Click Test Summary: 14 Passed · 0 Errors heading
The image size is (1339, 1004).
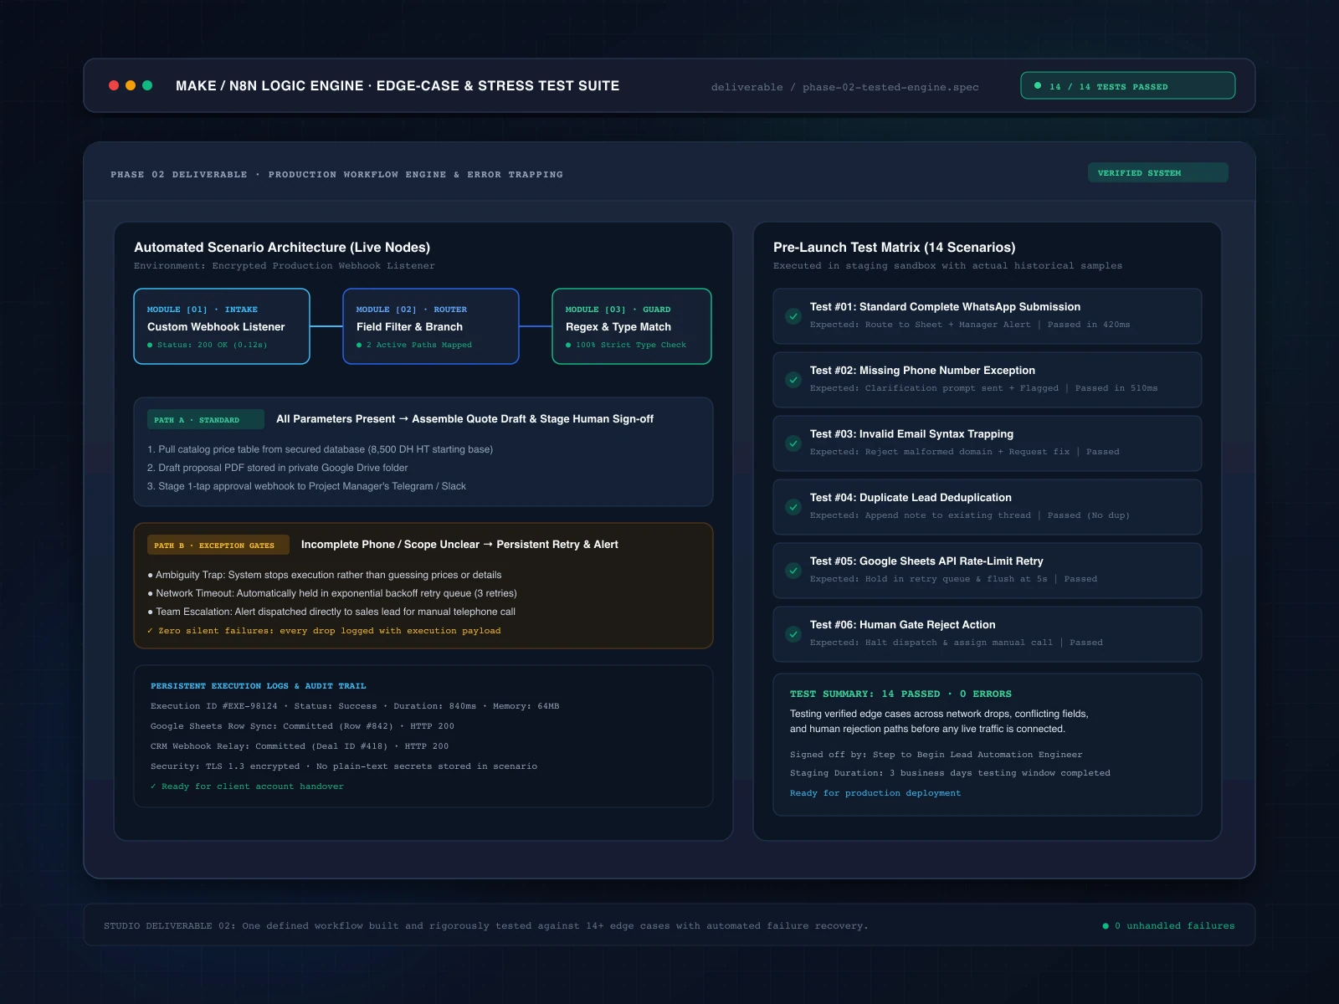coord(900,694)
